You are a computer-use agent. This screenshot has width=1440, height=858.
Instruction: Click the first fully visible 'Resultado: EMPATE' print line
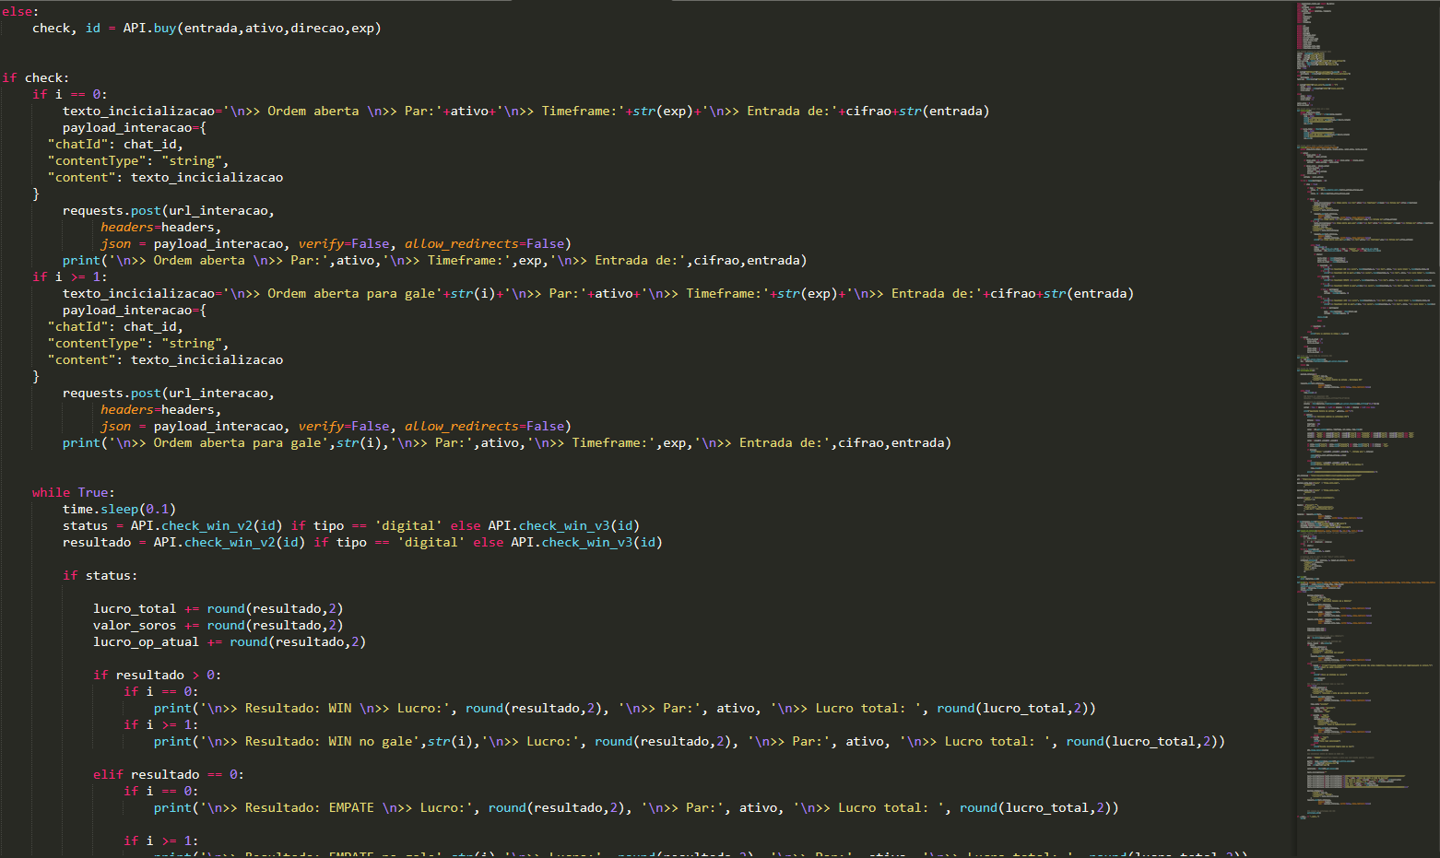[635, 808]
